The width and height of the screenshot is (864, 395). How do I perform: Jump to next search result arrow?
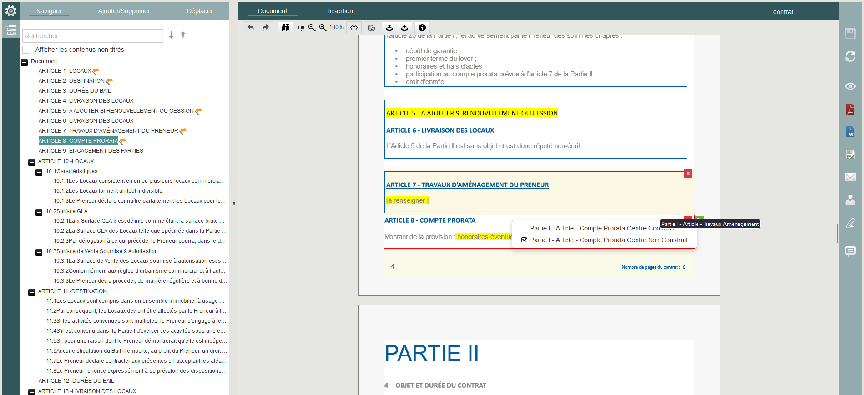(172, 35)
